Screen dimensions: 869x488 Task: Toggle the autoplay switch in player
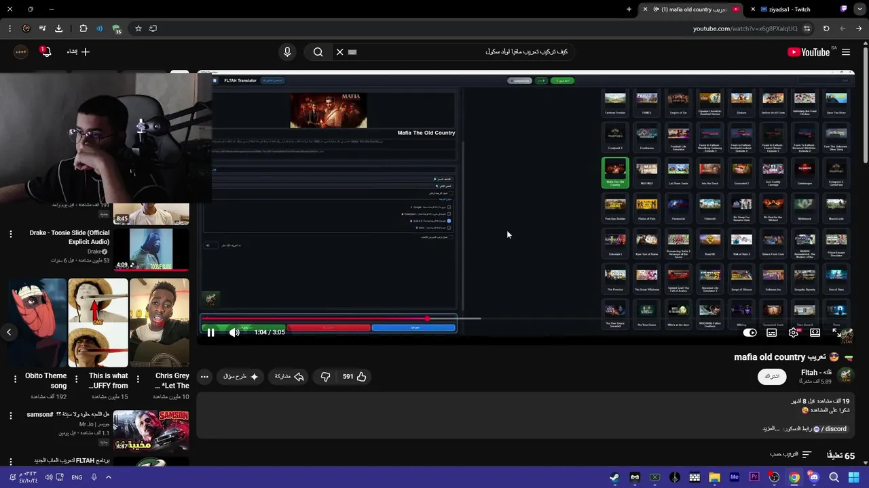[x=750, y=333]
